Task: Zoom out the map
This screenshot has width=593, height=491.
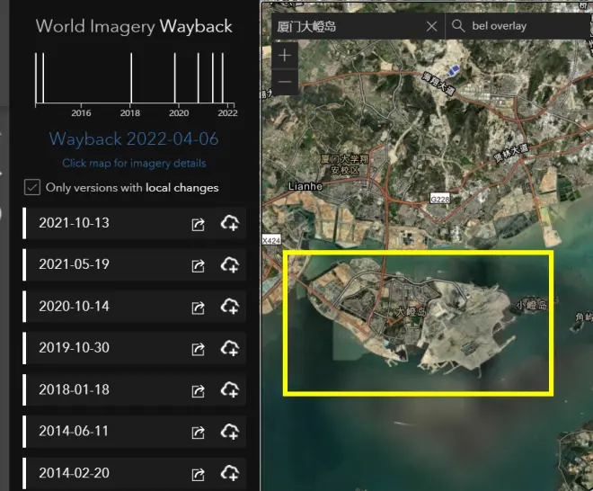Action: [x=285, y=82]
